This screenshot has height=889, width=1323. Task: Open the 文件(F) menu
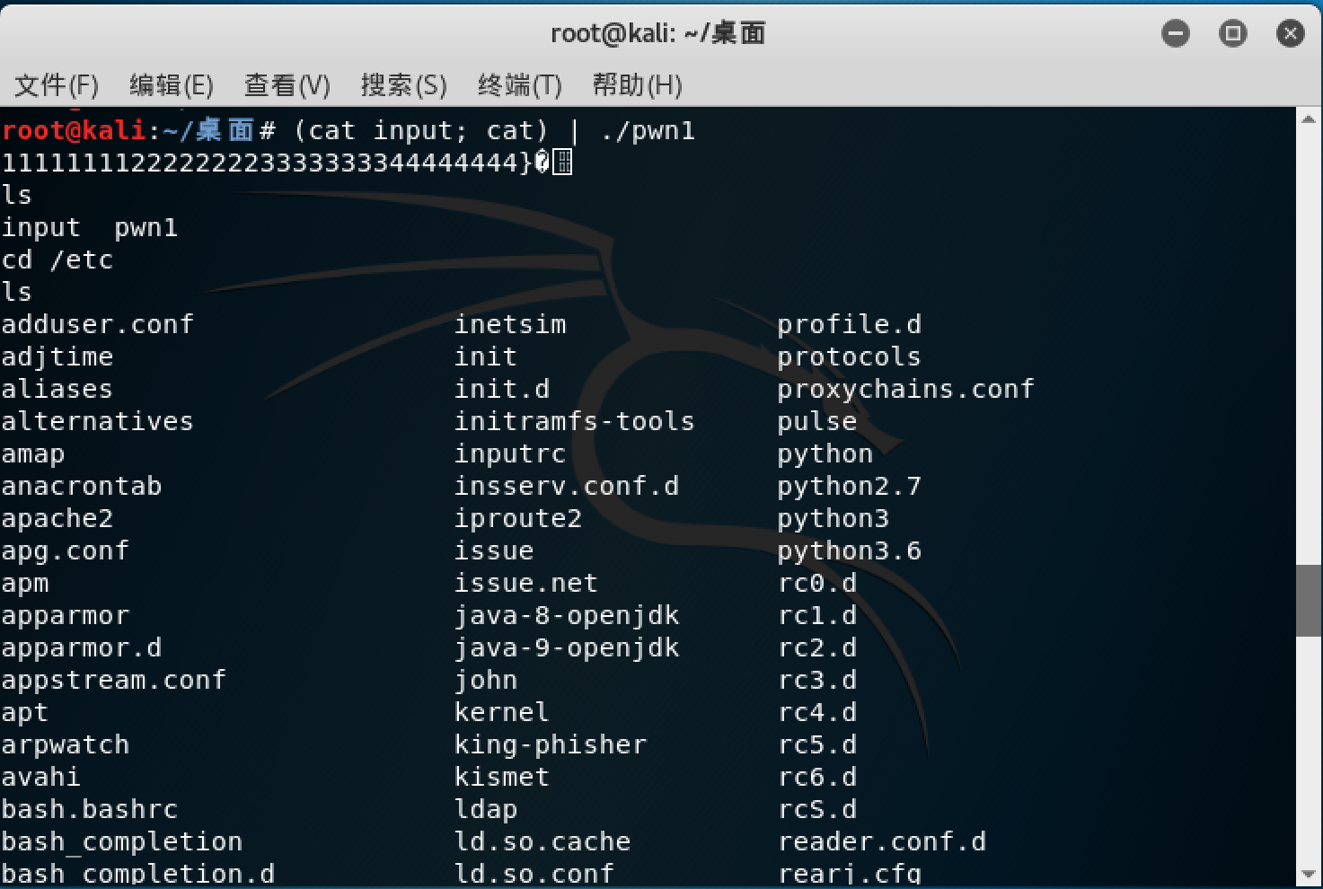point(57,85)
